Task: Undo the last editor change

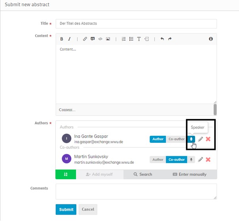Action: (162, 39)
